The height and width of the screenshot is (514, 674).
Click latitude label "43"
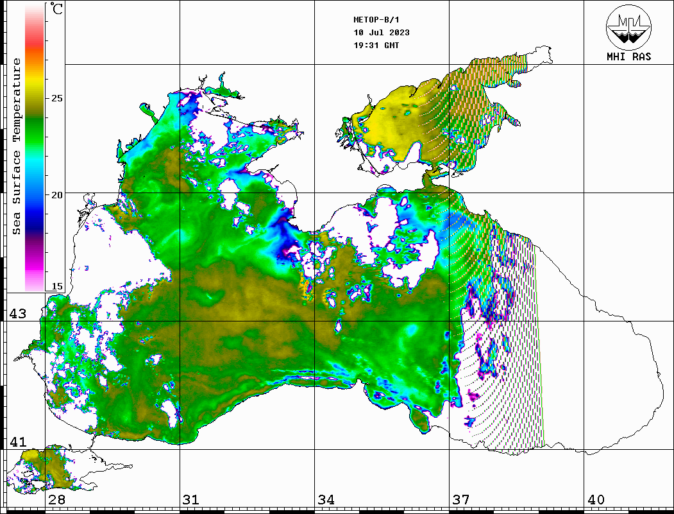(x=18, y=314)
